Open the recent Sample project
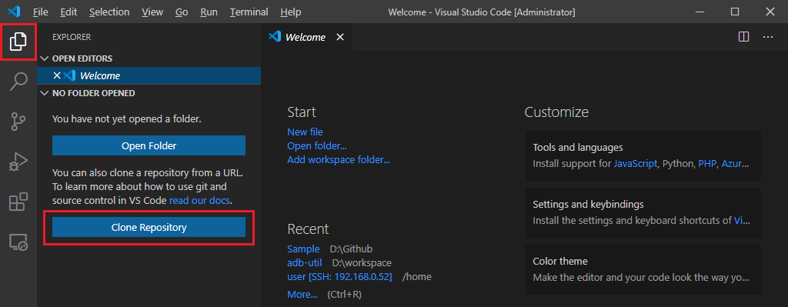788x307 pixels. tap(303, 249)
